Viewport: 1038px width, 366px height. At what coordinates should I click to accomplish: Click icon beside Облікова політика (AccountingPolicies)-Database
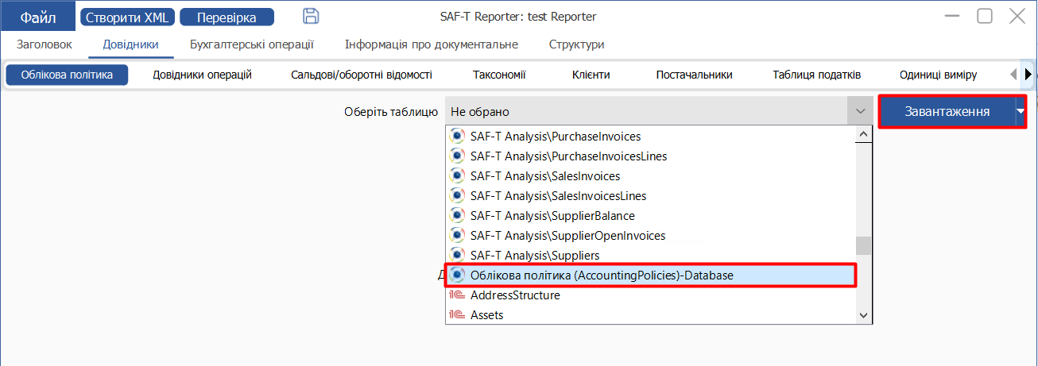click(457, 275)
